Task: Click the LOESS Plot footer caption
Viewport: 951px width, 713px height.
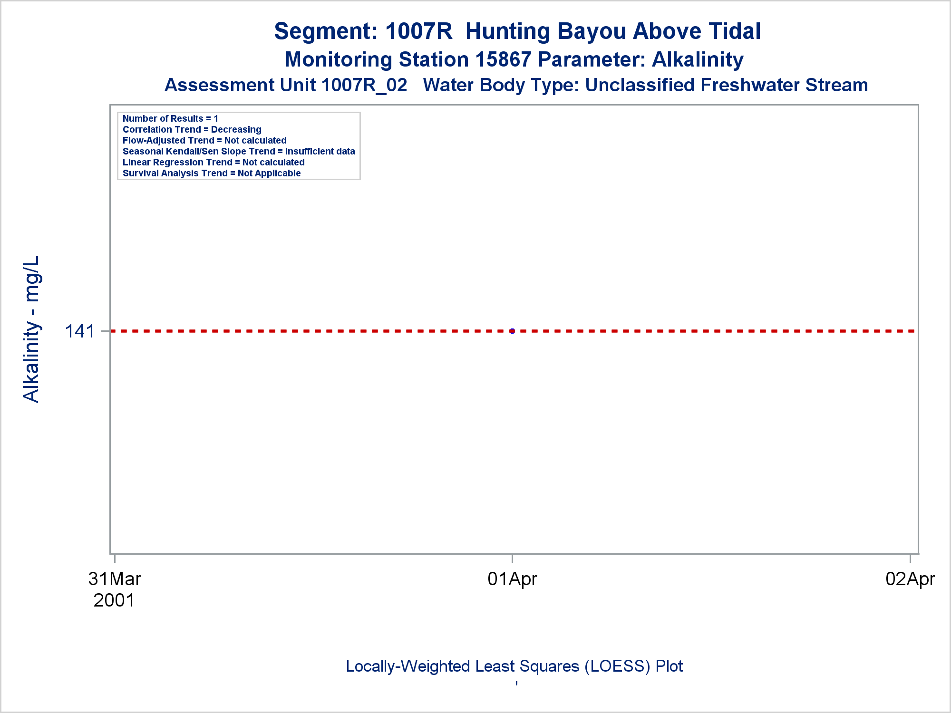Action: click(x=514, y=666)
